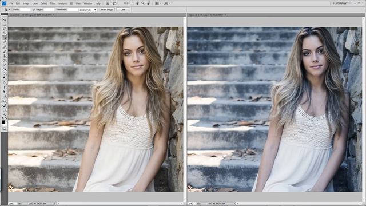
Task: Select the Eraser tool
Action: (x=4, y=65)
